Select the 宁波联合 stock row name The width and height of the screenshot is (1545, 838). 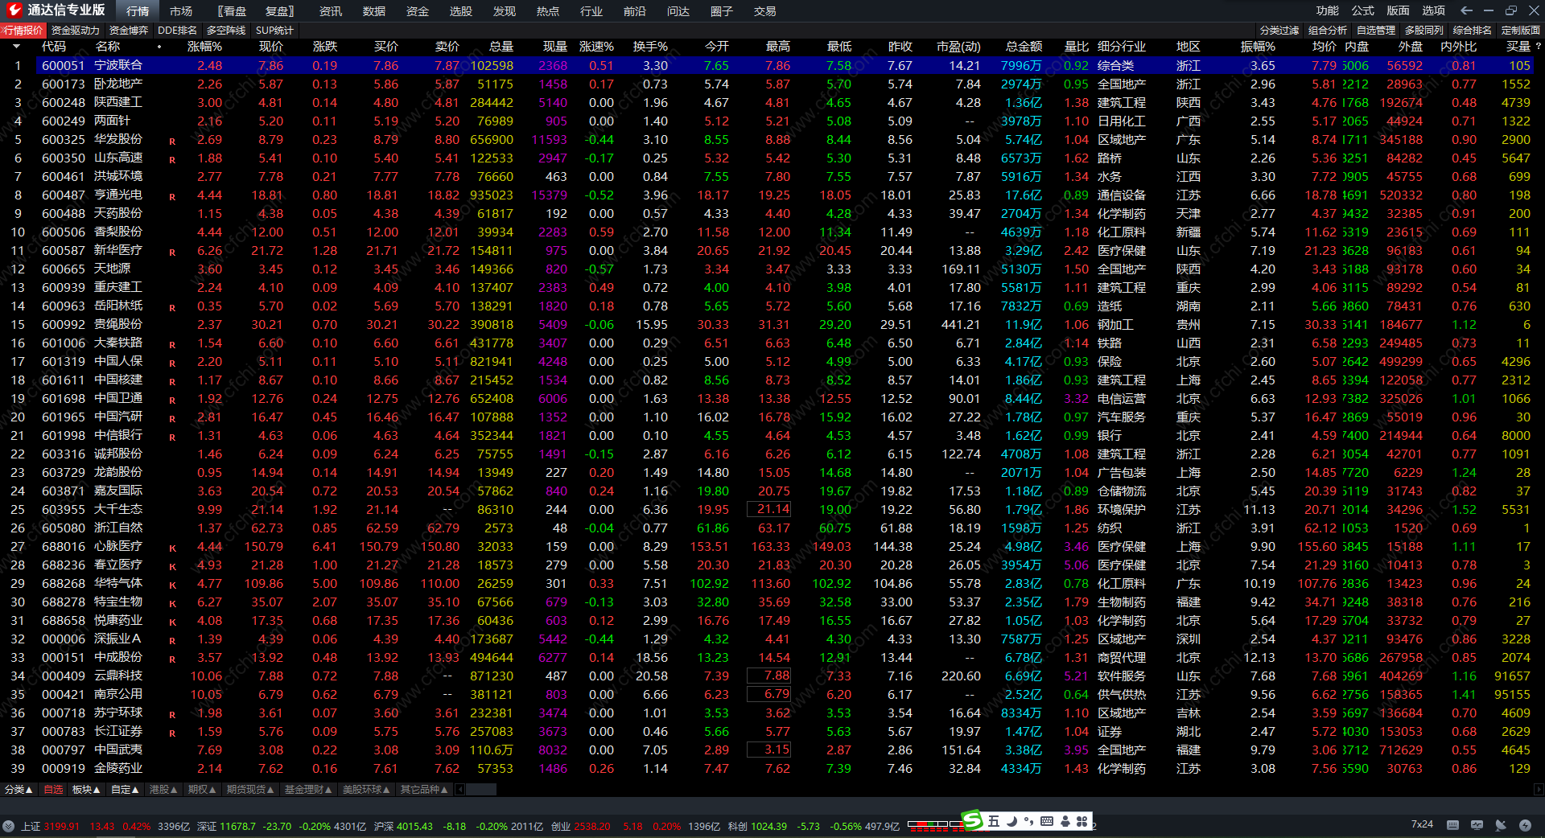pos(118,65)
